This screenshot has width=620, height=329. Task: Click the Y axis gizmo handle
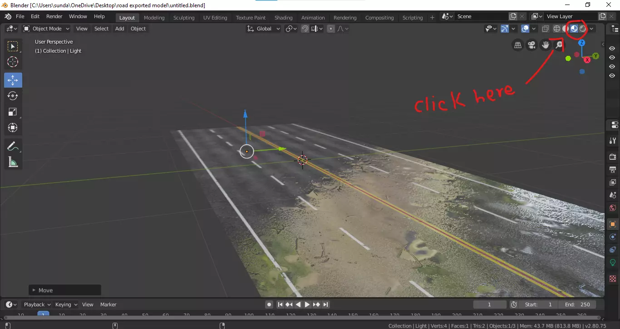tap(595, 56)
